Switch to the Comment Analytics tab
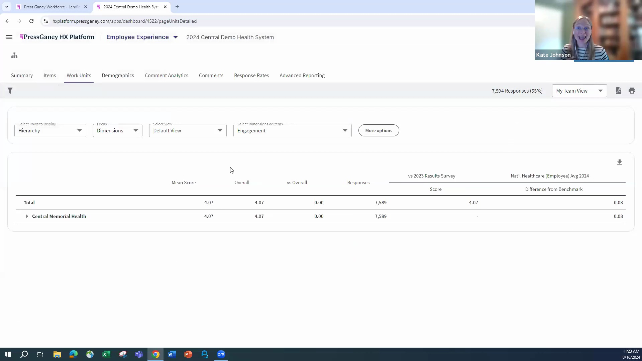This screenshot has height=361, width=642. coord(166,76)
